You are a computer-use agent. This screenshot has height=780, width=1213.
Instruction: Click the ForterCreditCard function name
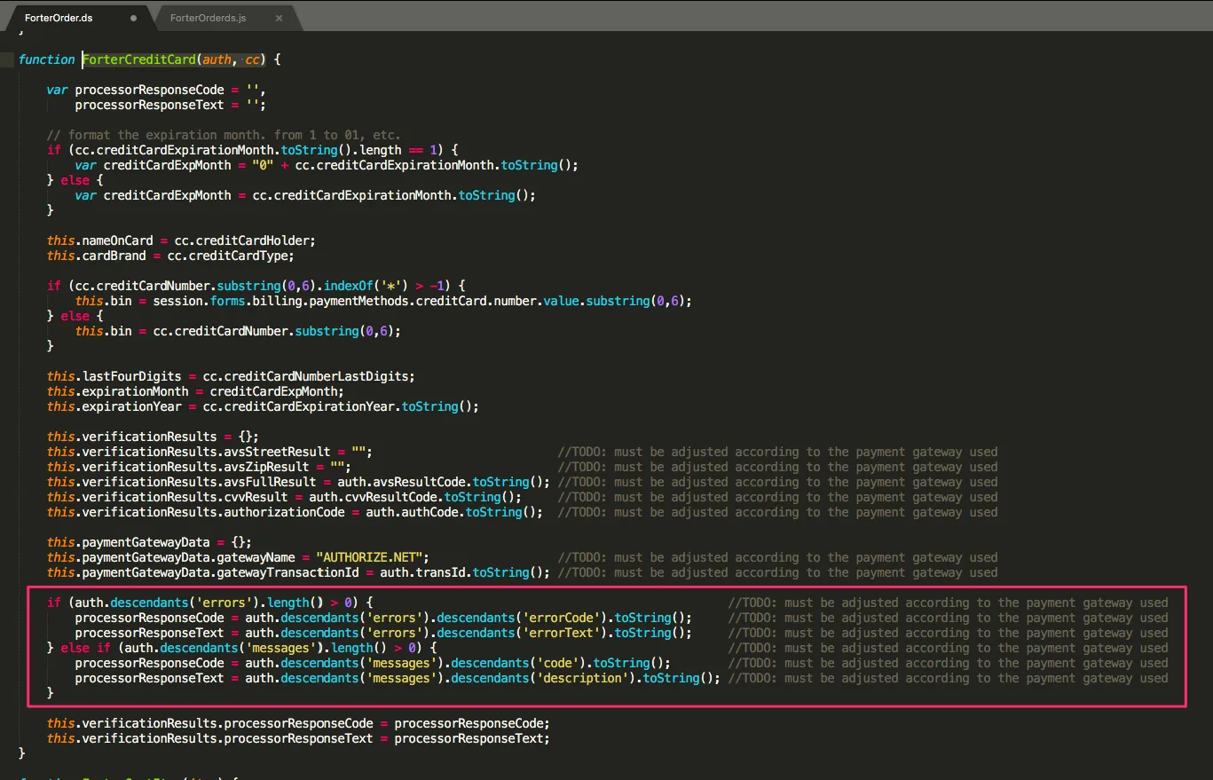(x=138, y=59)
